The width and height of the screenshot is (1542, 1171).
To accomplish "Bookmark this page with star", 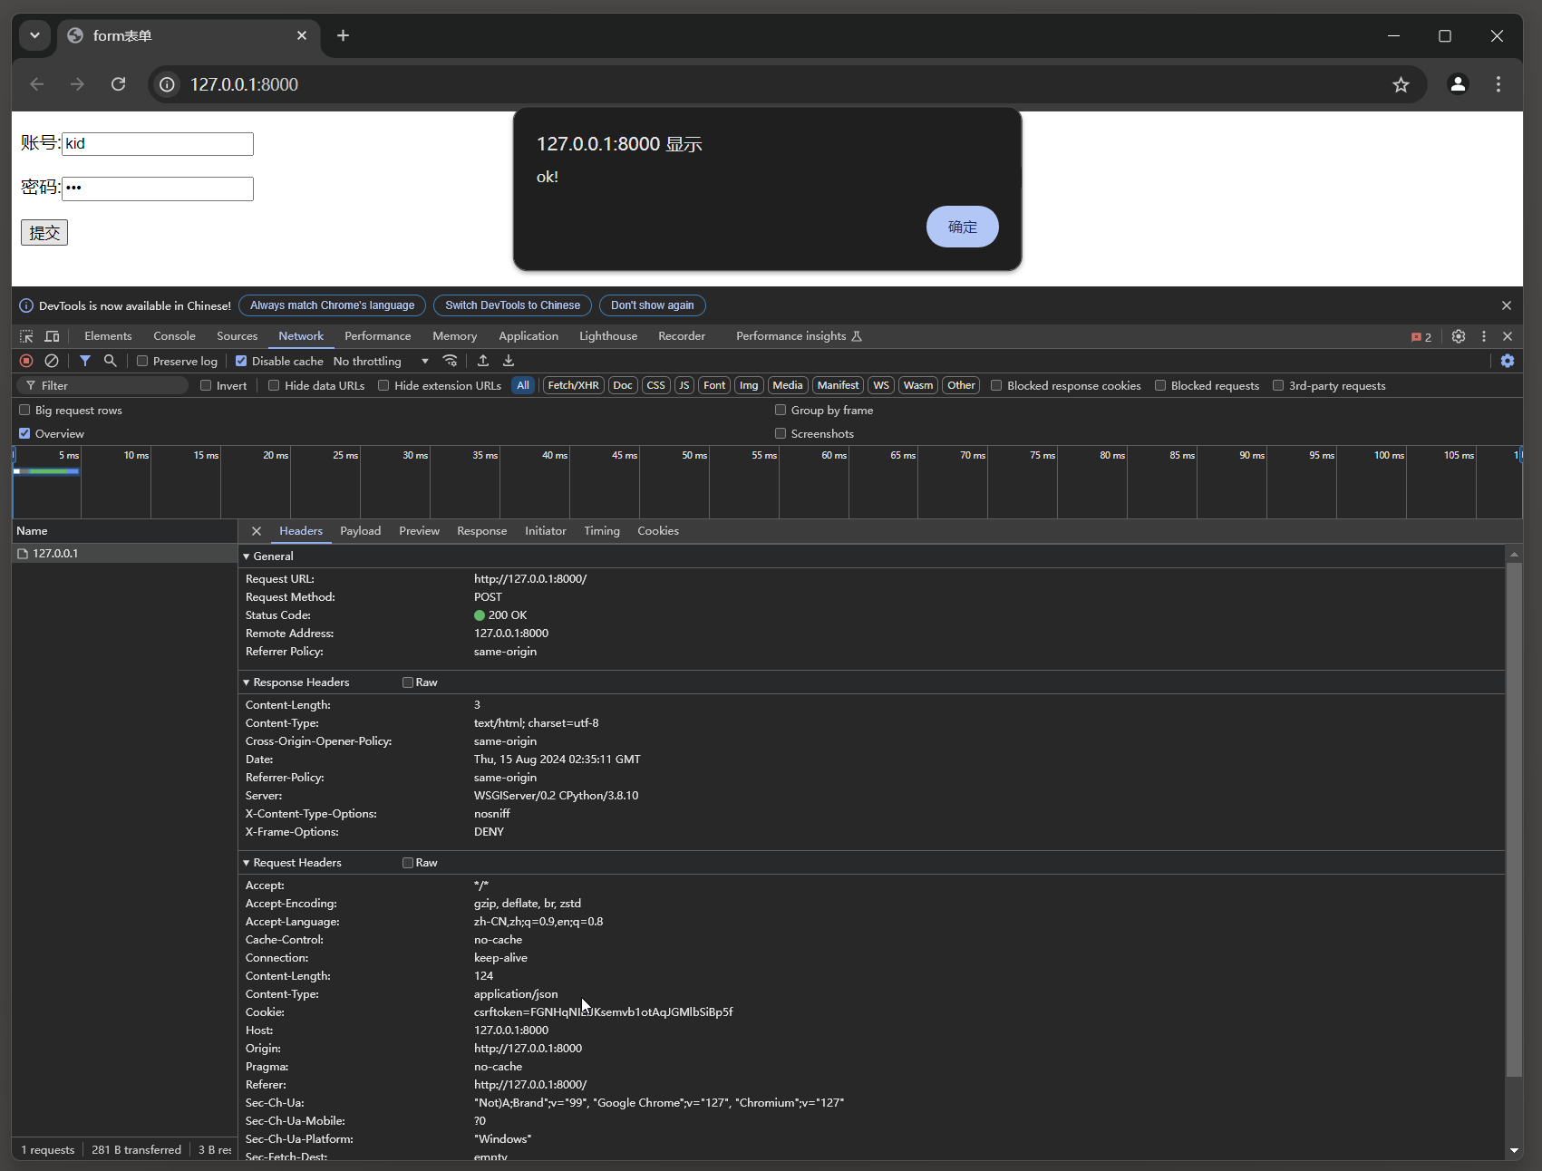I will click(x=1401, y=84).
